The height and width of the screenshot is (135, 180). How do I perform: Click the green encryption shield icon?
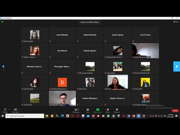[x=2, y=22]
